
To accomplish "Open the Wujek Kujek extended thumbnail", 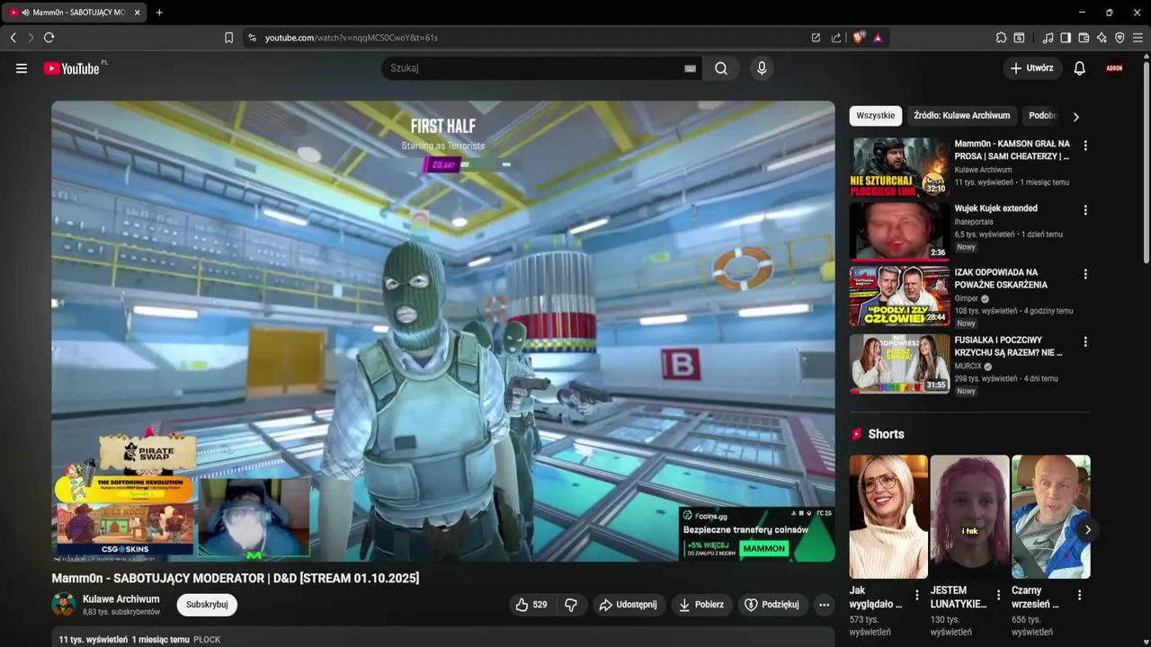I will click(899, 231).
